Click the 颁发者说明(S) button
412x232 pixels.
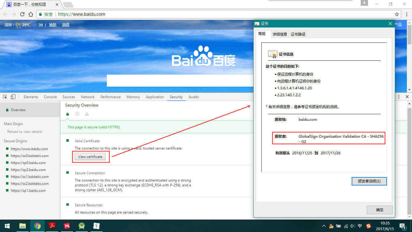pos(369,181)
